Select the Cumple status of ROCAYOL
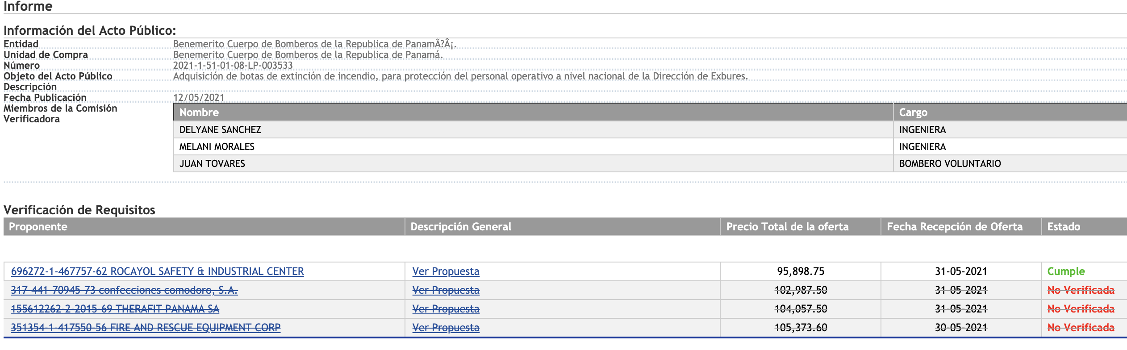 [x=1066, y=271]
